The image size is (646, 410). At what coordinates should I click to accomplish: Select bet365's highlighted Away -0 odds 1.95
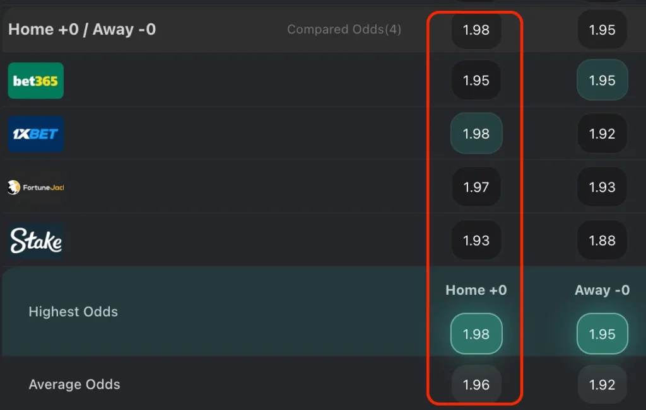pos(602,81)
